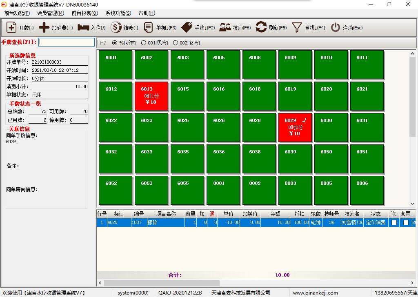Open the 单据 documents icon

click(x=149, y=27)
